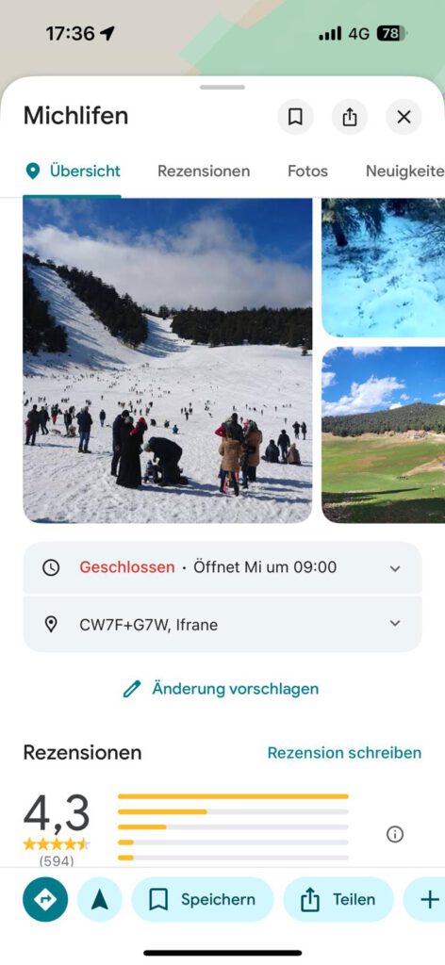Tap the Rezension schreiben link

[x=345, y=753]
